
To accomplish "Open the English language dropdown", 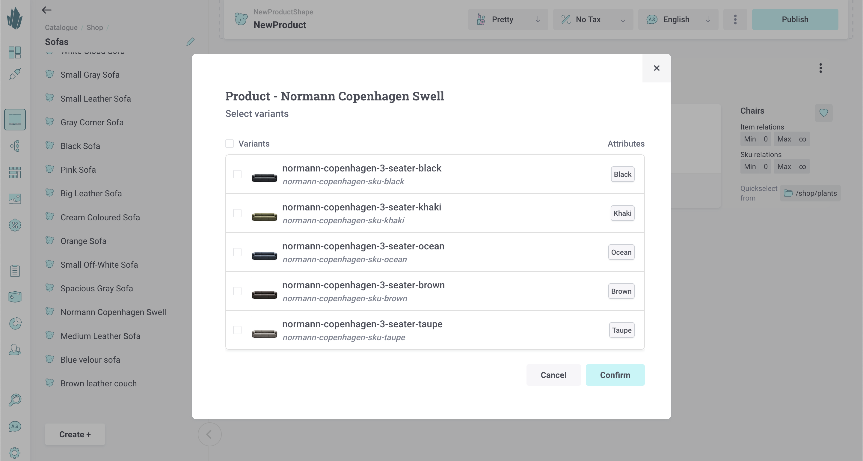I will point(678,19).
